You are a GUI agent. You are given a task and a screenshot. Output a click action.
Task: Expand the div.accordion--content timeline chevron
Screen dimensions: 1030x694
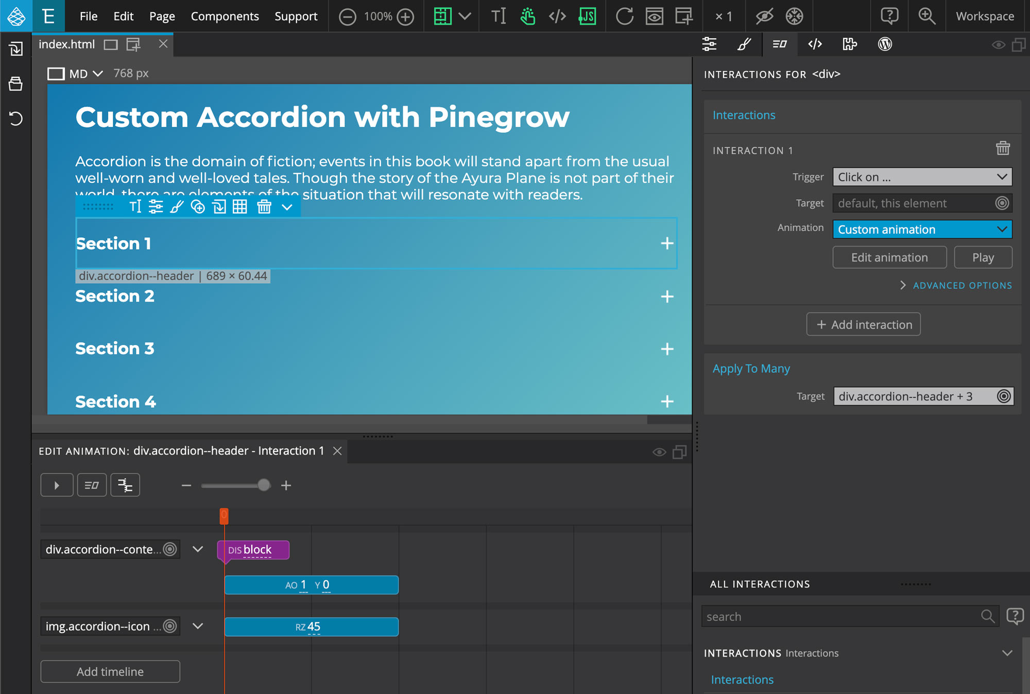pyautogui.click(x=198, y=549)
